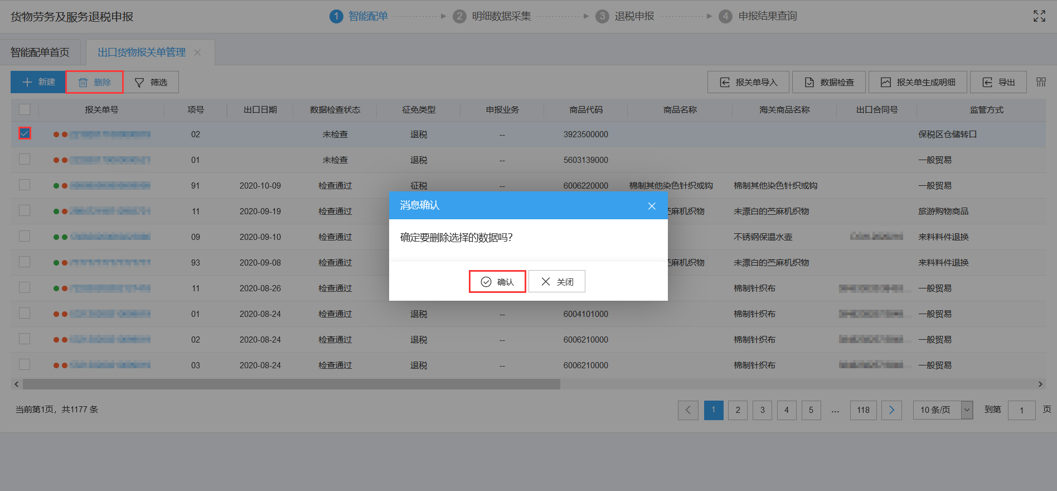Click 报关单生成明细 button
Image resolution: width=1057 pixels, height=491 pixels.
pyautogui.click(x=918, y=82)
